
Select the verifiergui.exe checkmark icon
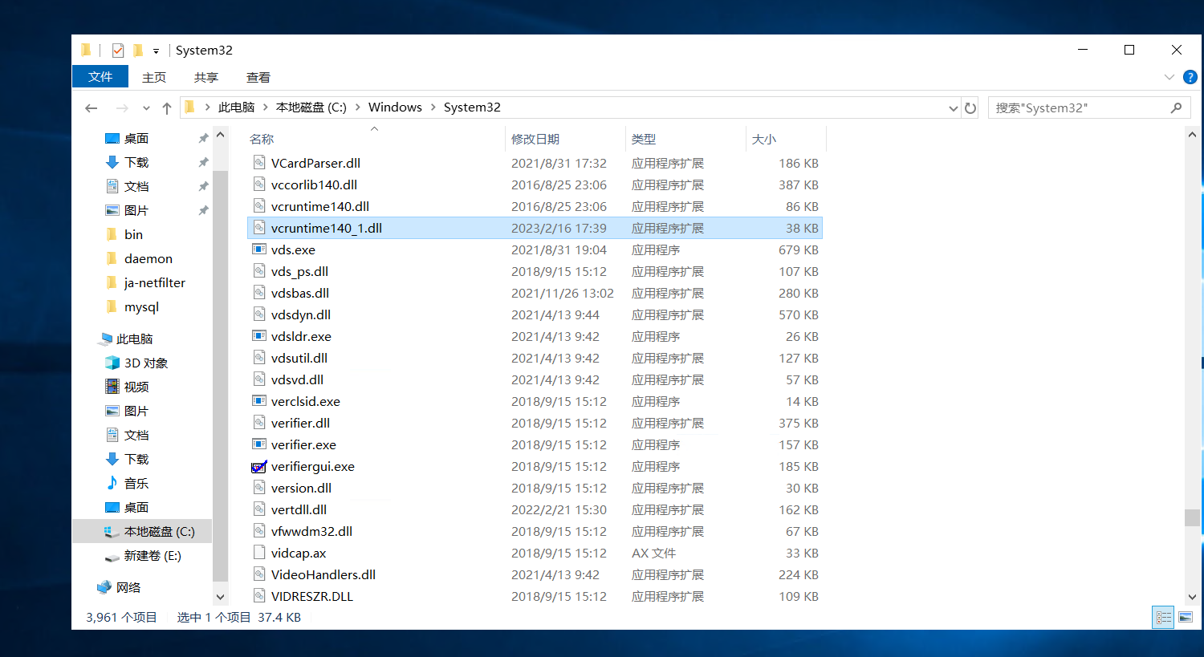[x=259, y=466]
